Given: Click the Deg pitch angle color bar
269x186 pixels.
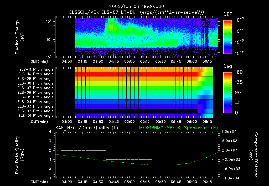Looking at the screenshot, I should pyautogui.click(x=228, y=92).
